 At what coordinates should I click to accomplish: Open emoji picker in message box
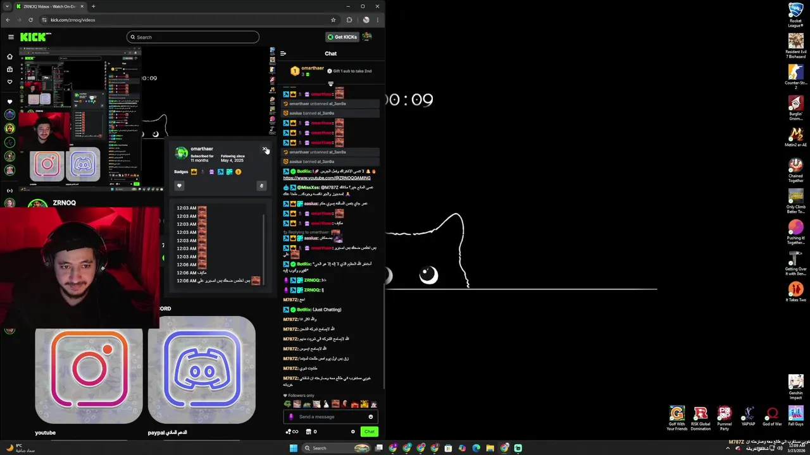pos(371,416)
